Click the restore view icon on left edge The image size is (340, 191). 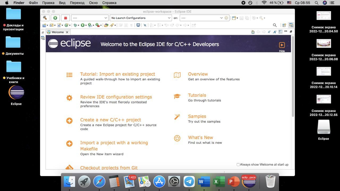[43, 32]
